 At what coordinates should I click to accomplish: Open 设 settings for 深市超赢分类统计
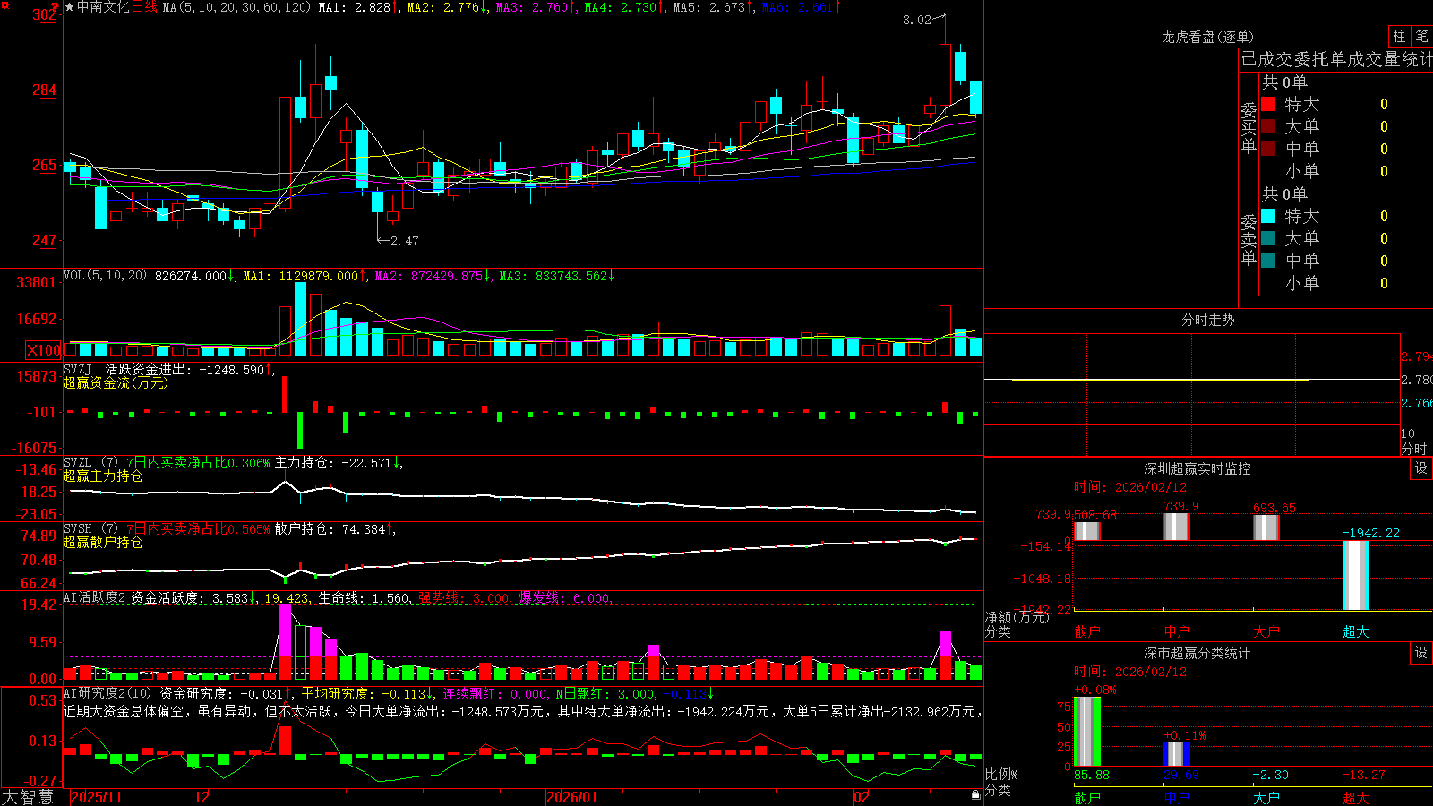click(x=1421, y=653)
